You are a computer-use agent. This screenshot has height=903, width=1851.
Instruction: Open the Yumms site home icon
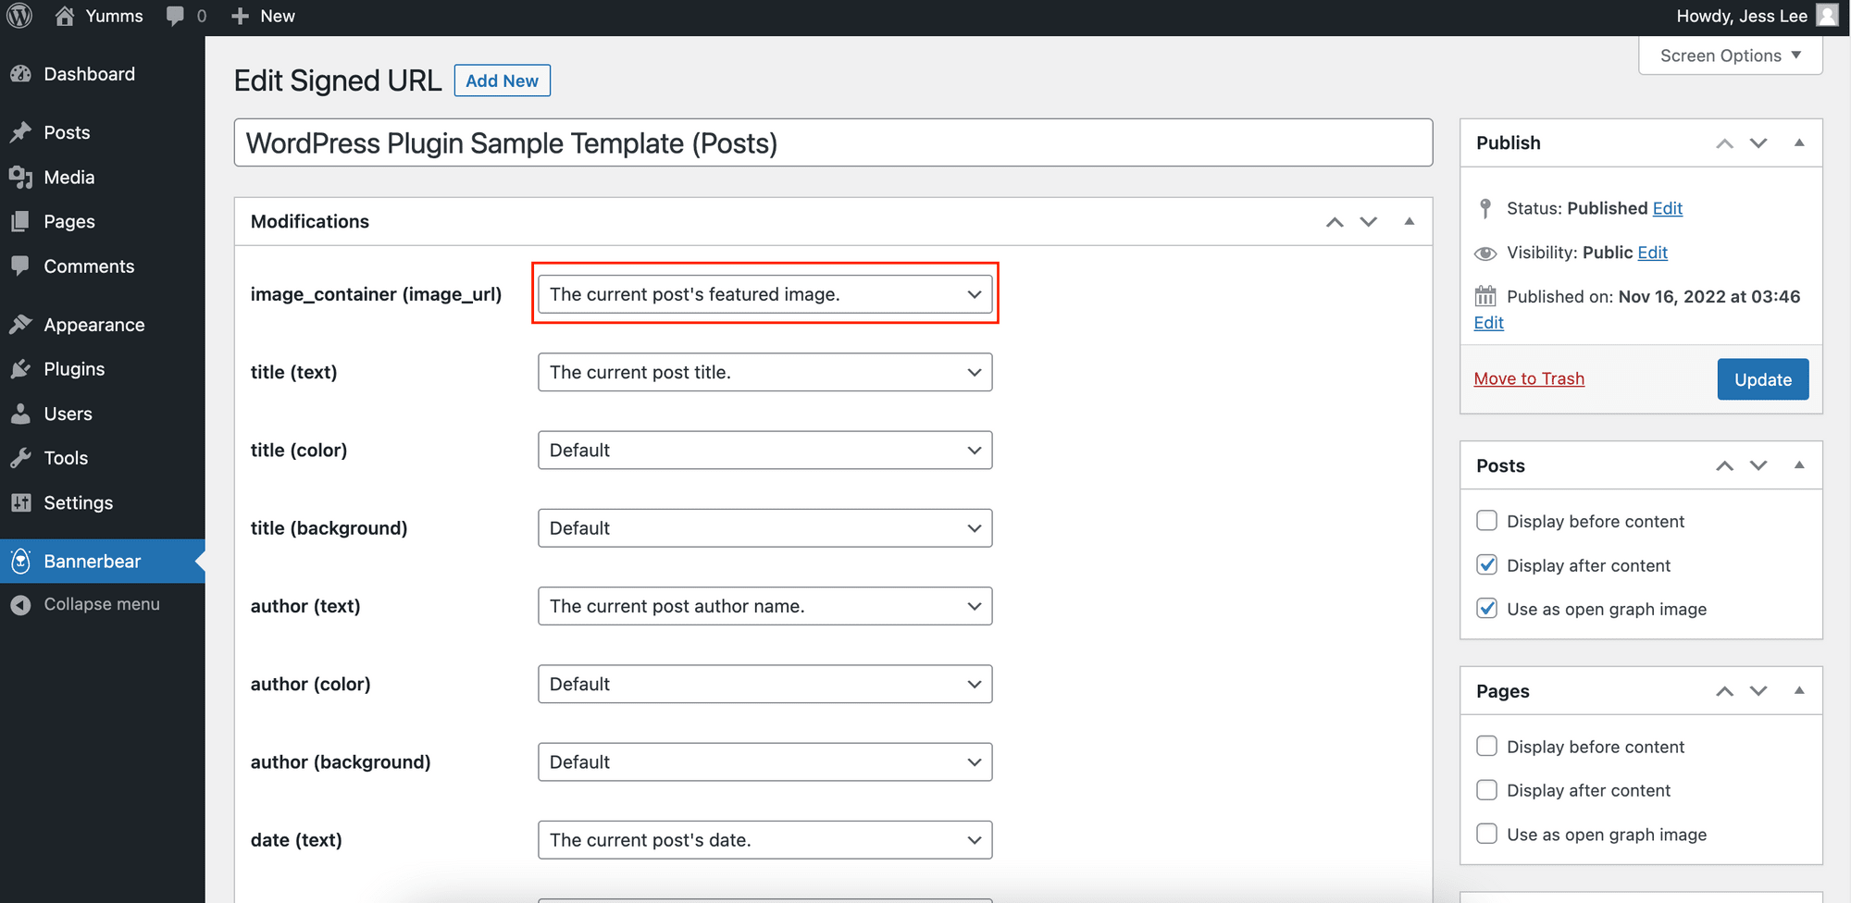coord(65,16)
